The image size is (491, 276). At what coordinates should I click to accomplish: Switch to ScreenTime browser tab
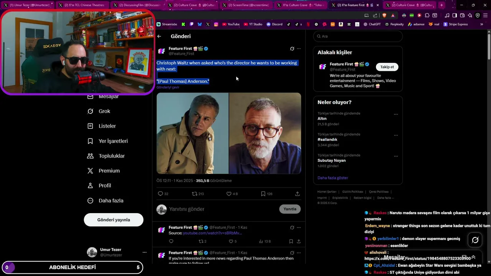(245, 5)
